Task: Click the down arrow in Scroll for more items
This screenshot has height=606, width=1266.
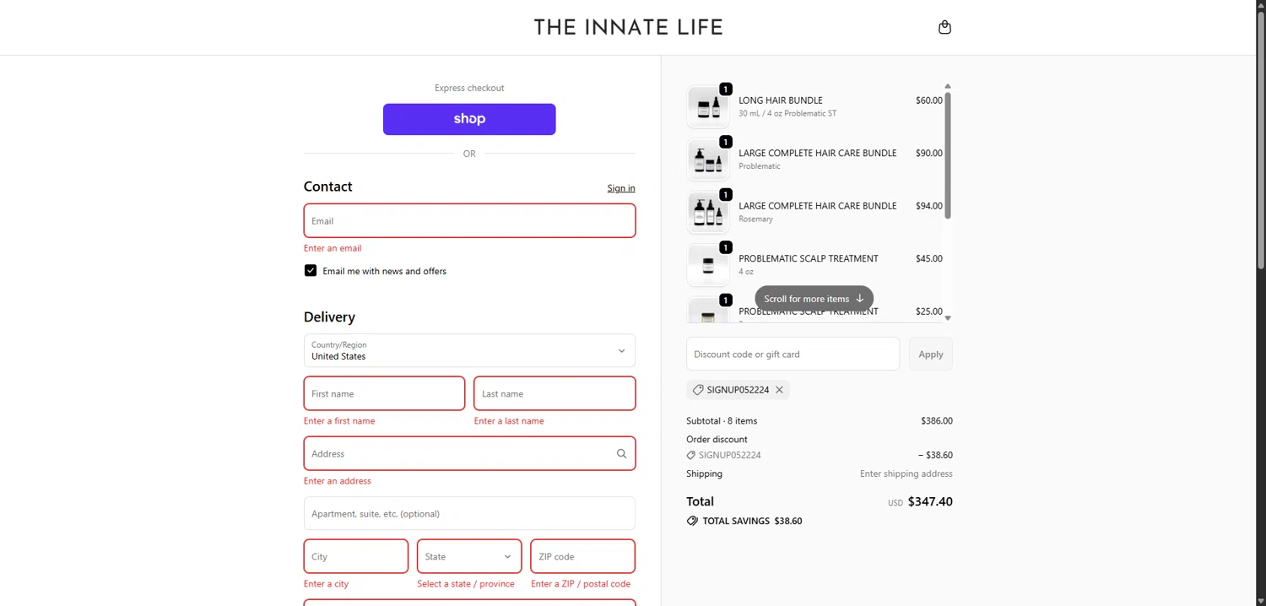Action: click(860, 299)
